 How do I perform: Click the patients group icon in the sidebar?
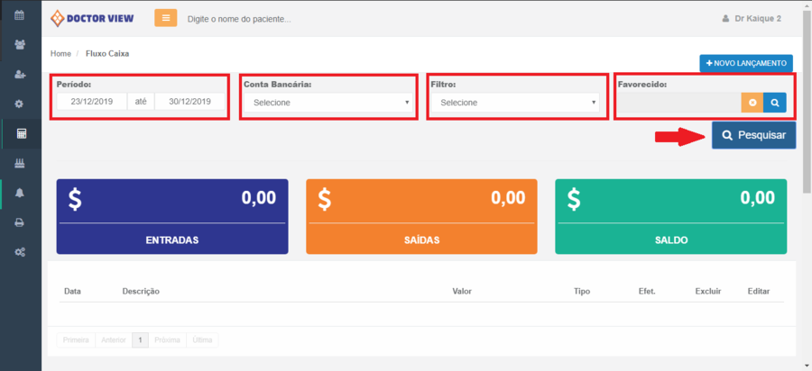pyautogui.click(x=20, y=44)
